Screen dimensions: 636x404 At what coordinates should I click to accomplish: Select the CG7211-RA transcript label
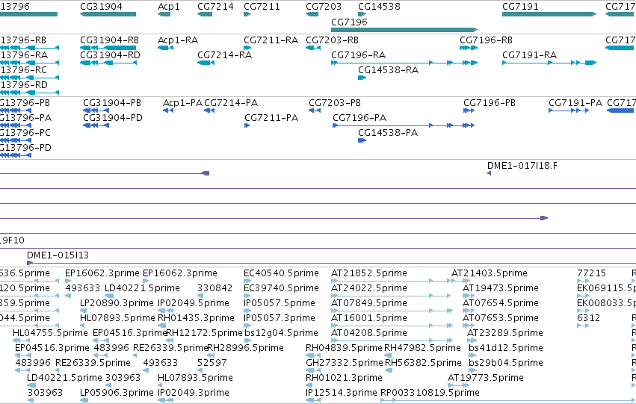pos(271,40)
